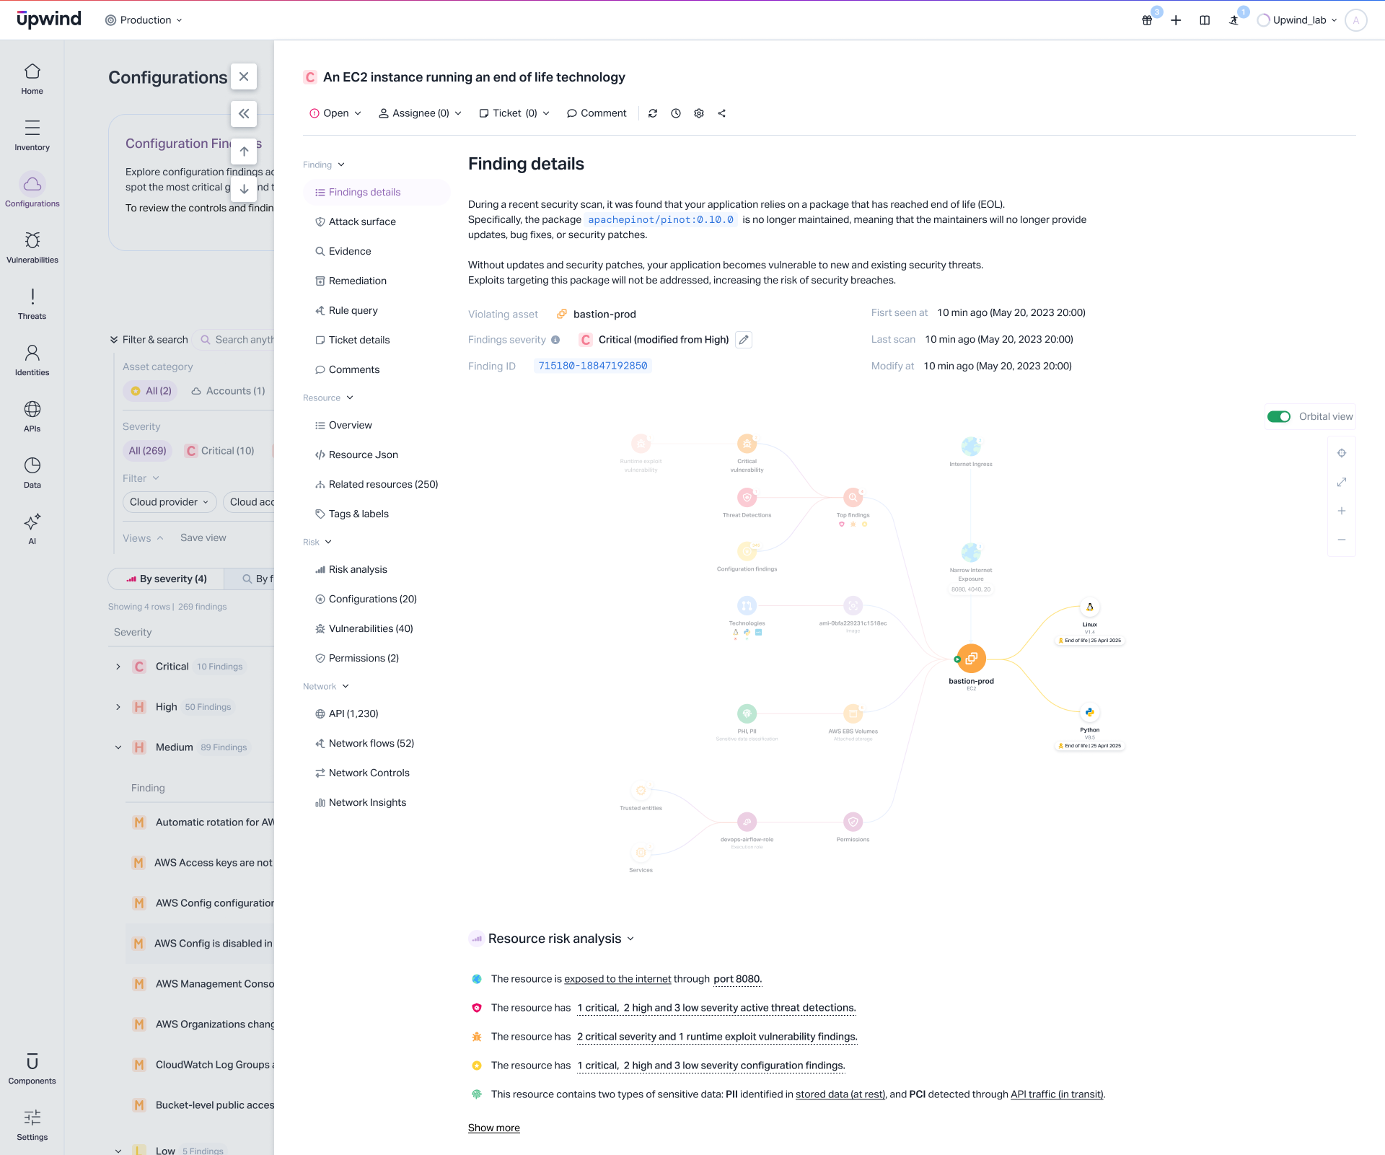Select the Critical (10) severity filter chip

click(220, 451)
